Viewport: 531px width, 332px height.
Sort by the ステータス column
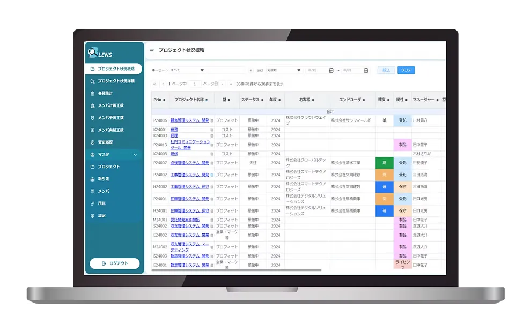click(252, 100)
